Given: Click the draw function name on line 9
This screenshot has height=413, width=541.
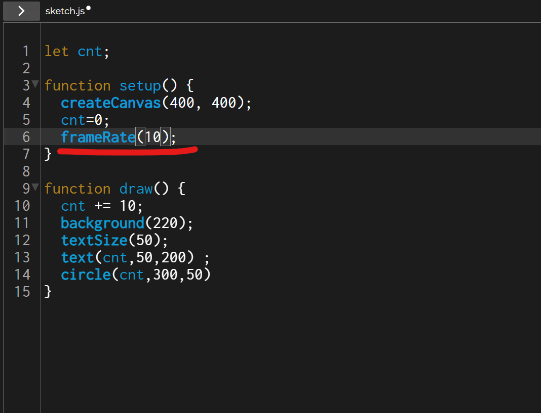Looking at the screenshot, I should click(136, 189).
